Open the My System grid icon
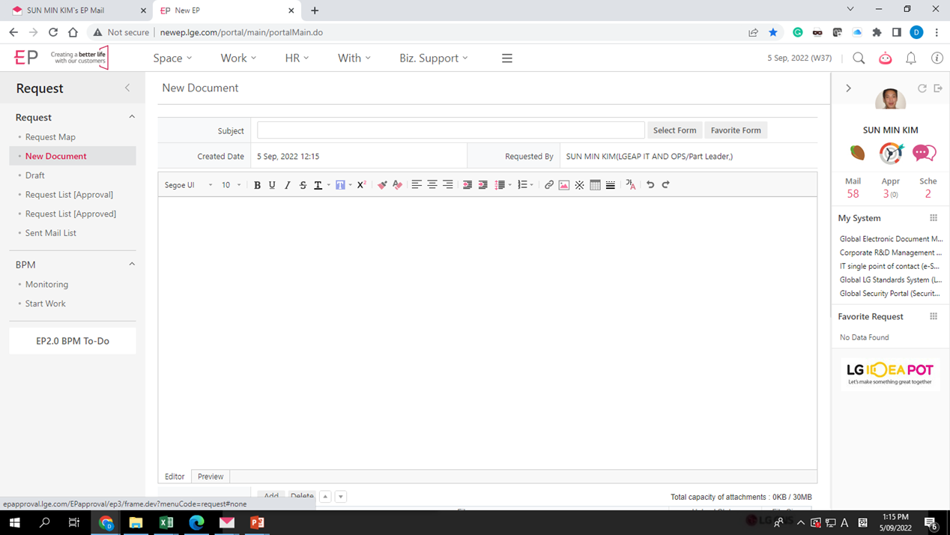This screenshot has height=535, width=950. click(x=934, y=218)
